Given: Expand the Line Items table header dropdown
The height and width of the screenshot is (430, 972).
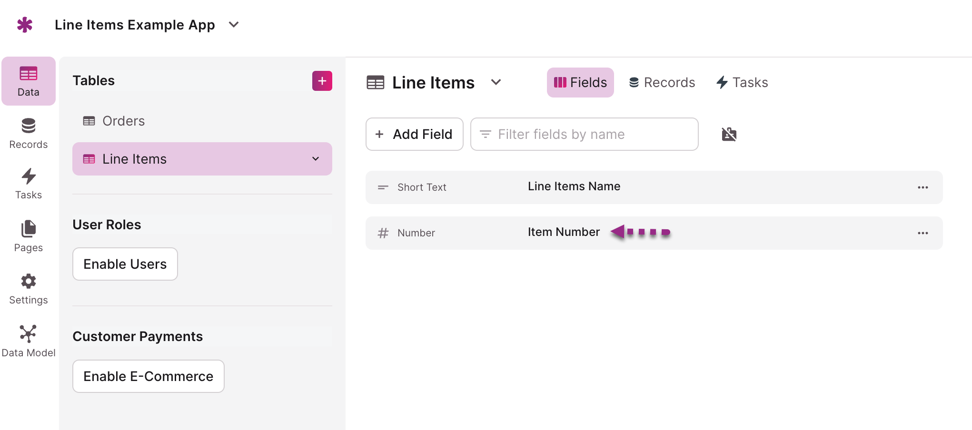Looking at the screenshot, I should [496, 82].
